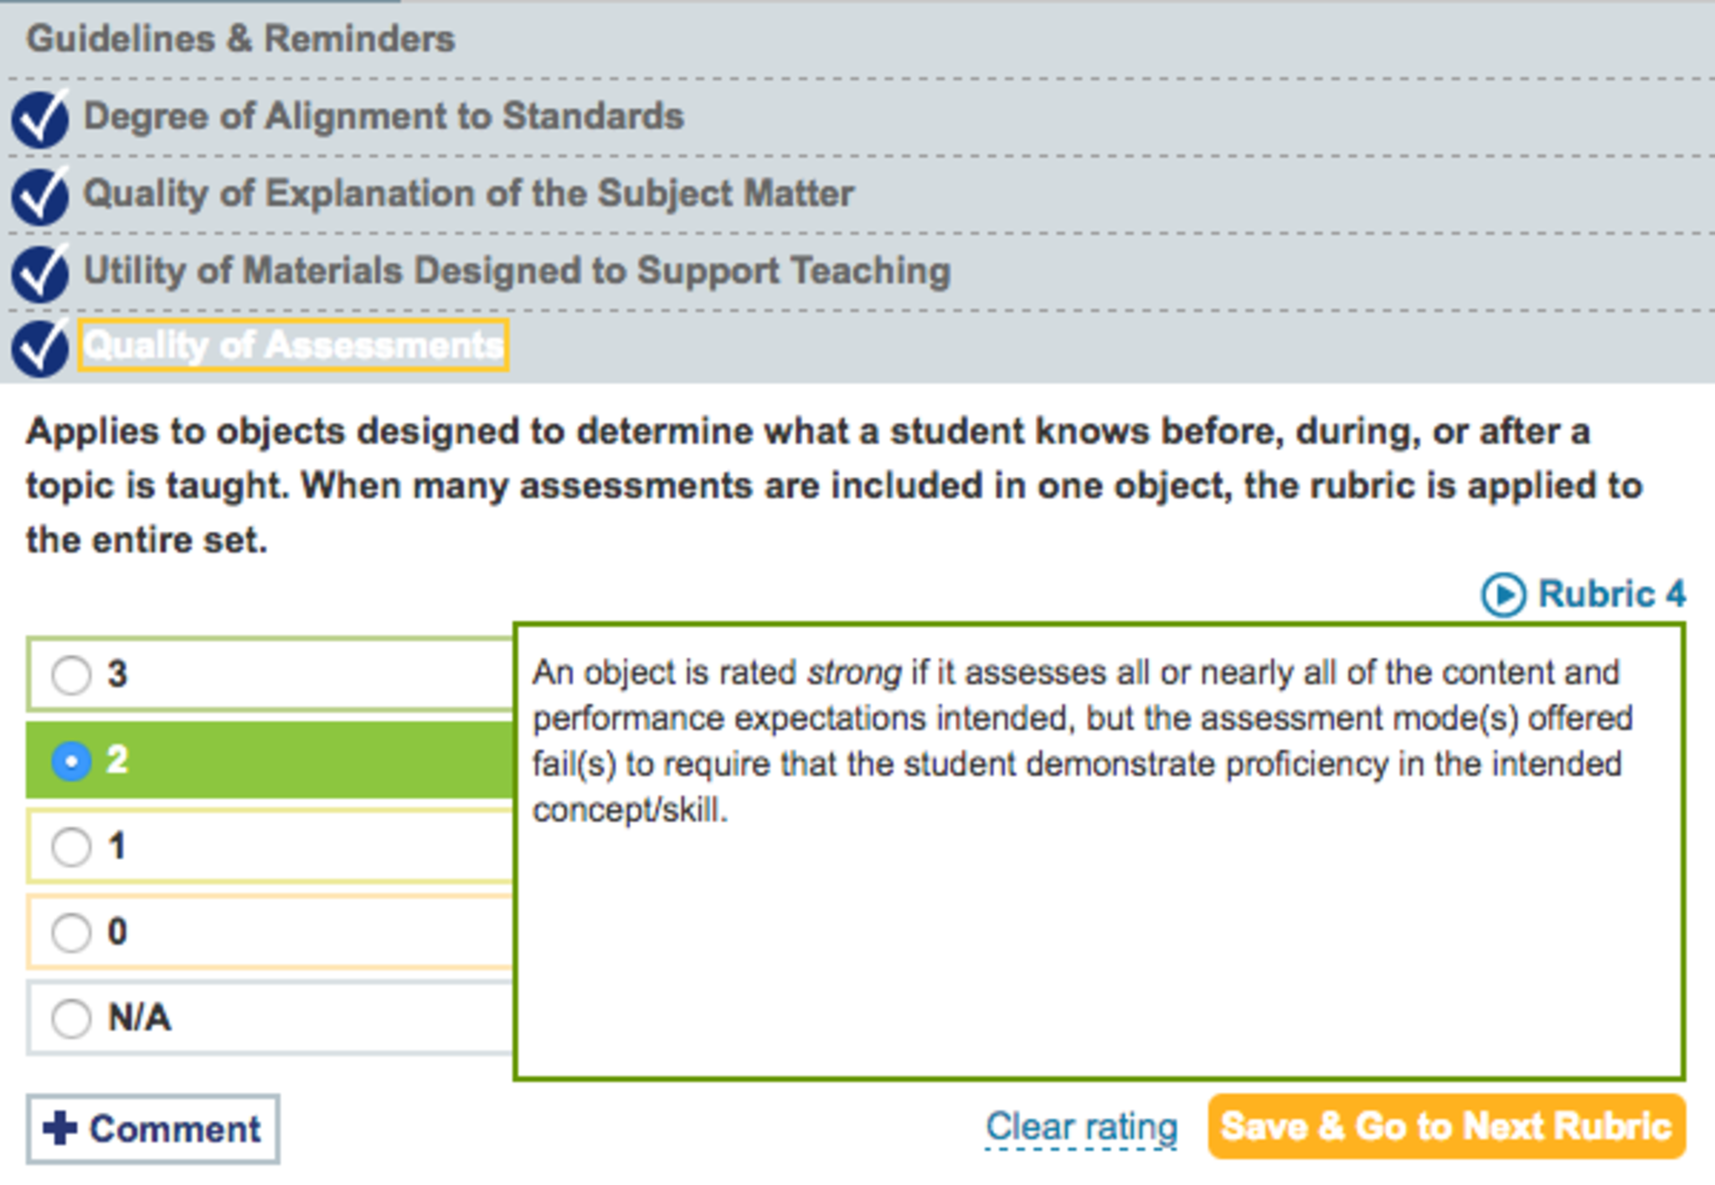Click checkmark icon beside Degree of Alignment
The image size is (1715, 1185).
(x=39, y=120)
